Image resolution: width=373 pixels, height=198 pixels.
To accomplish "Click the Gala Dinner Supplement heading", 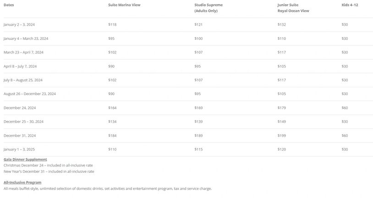I will tap(25, 160).
